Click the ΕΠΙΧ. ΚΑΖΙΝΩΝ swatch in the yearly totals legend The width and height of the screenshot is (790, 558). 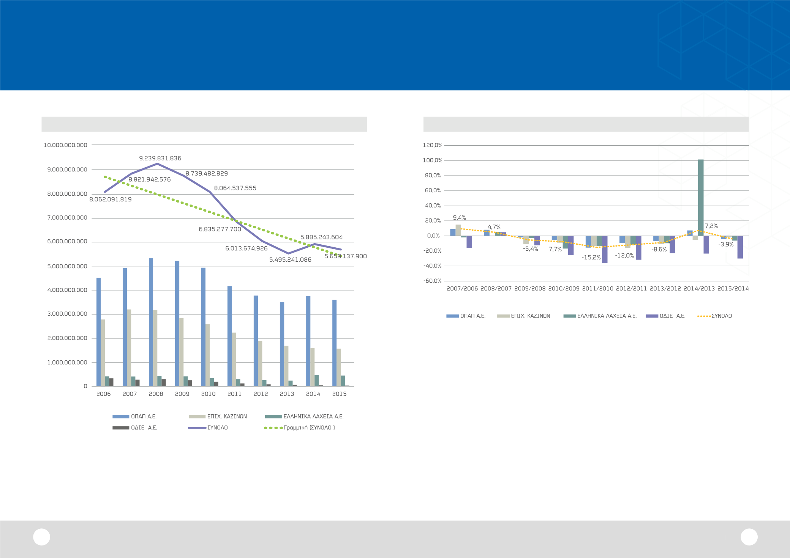click(197, 417)
